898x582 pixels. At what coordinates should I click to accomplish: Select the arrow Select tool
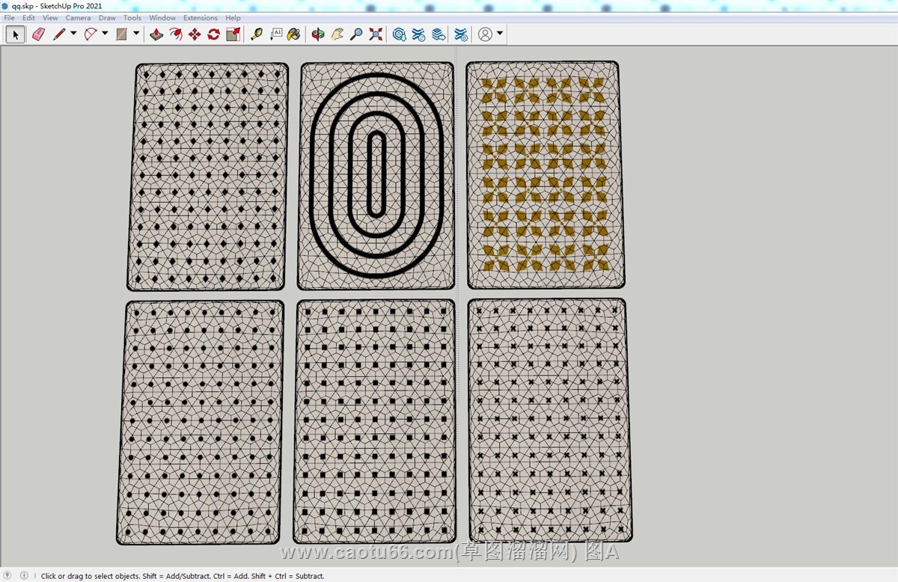click(x=16, y=34)
